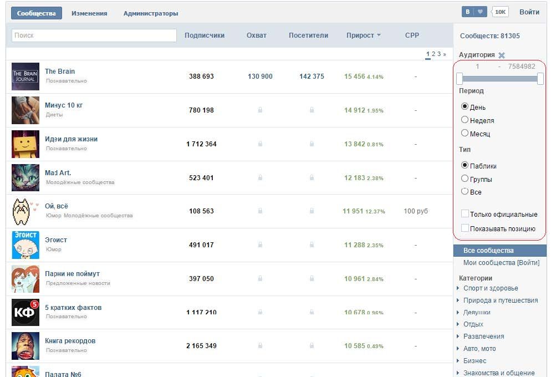Click the Охват lock icon for Книга рекордов
This screenshot has width=551, height=377.
(260, 346)
